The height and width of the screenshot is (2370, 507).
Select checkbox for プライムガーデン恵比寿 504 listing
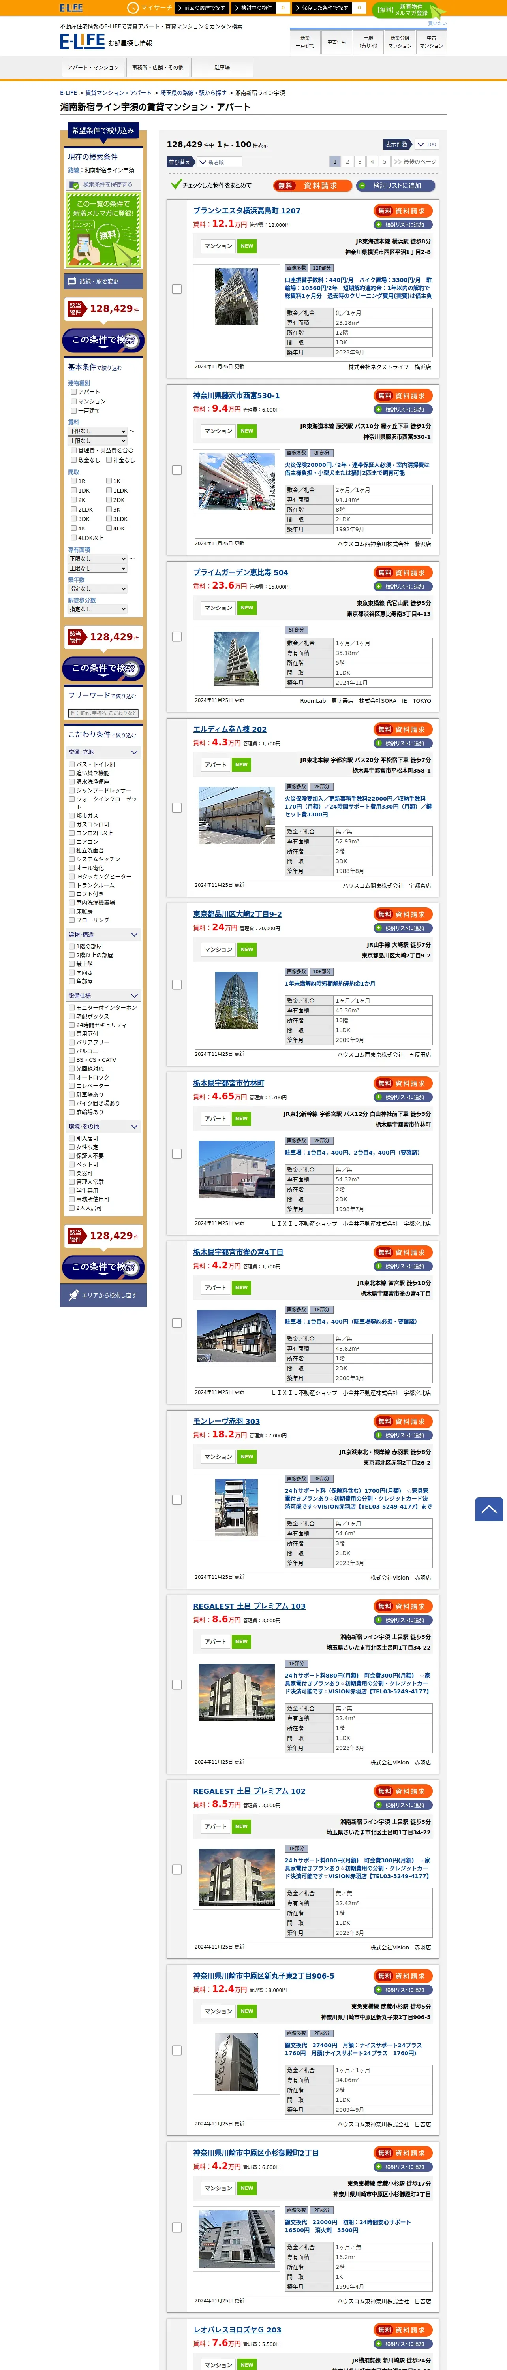point(177,637)
